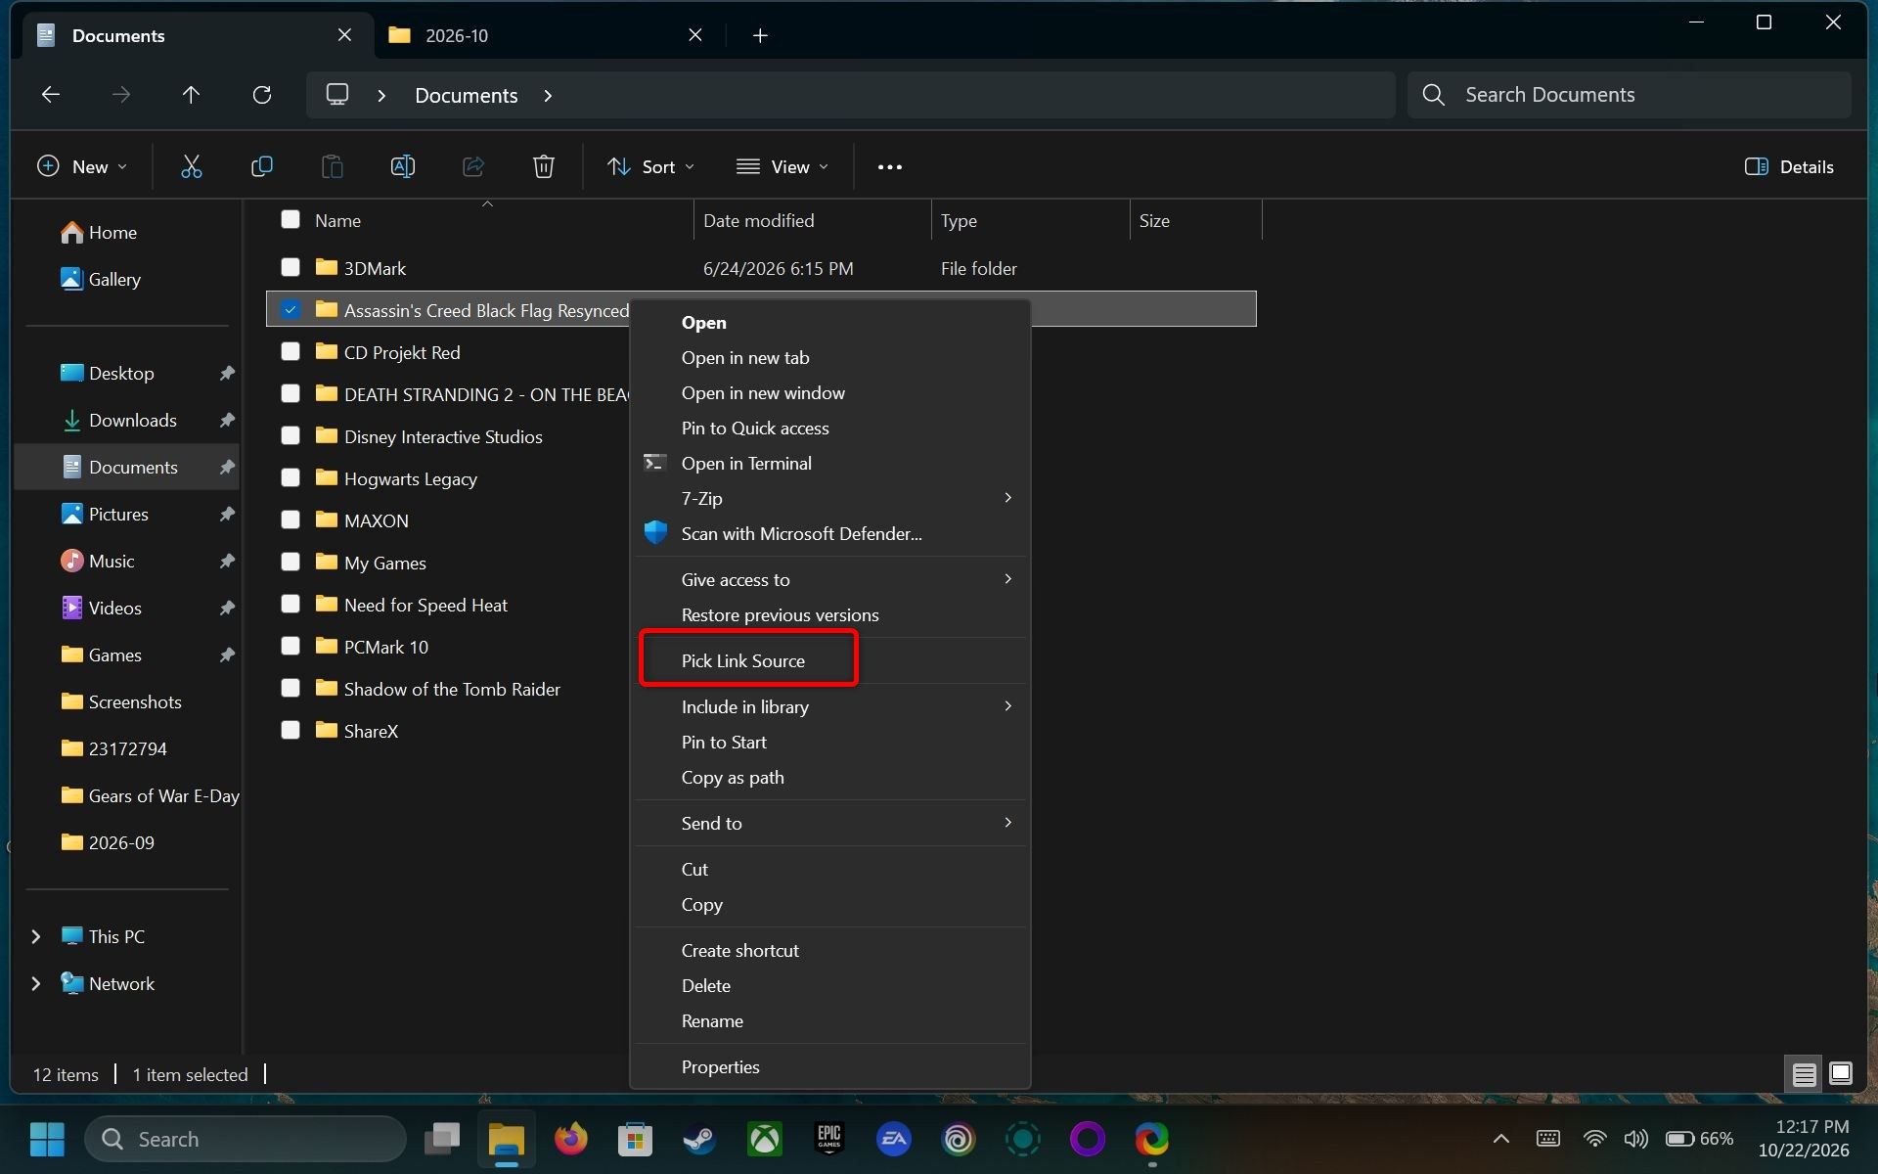The height and width of the screenshot is (1174, 1878).
Task: Open Steam from the taskbar
Action: click(698, 1139)
